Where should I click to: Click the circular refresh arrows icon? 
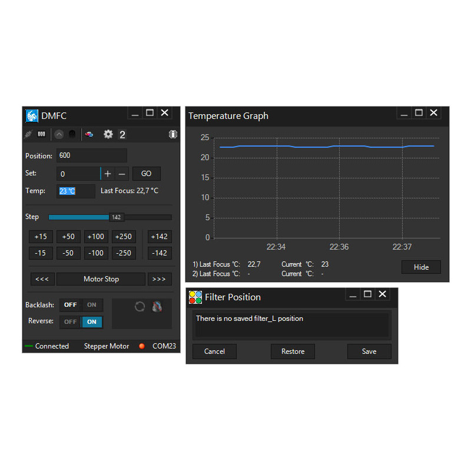point(140,306)
